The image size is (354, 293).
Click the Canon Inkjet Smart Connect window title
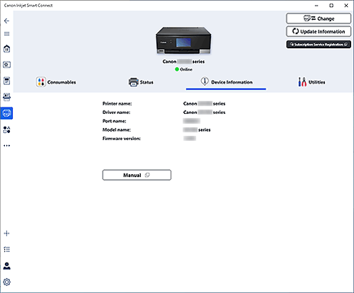coord(28,6)
